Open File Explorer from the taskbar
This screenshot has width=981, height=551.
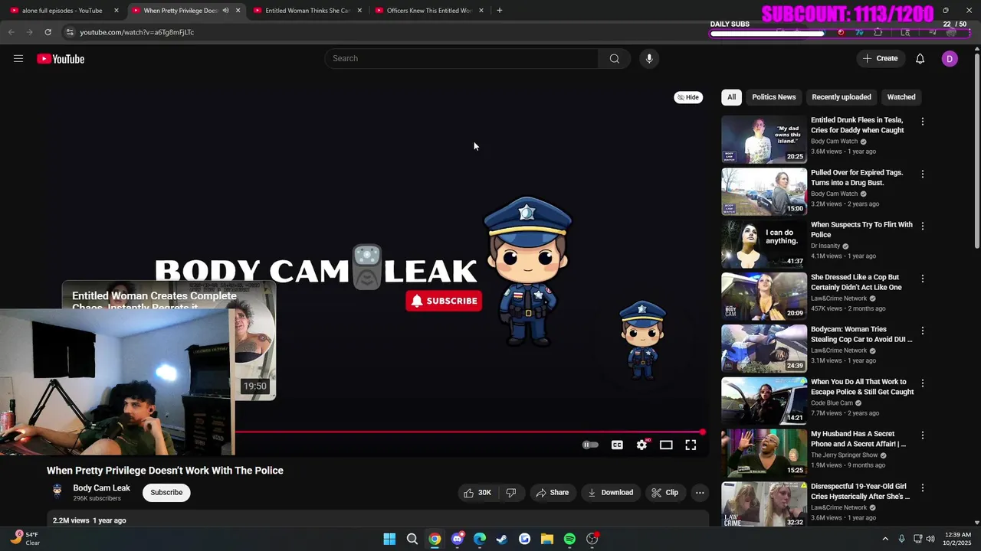click(x=547, y=539)
